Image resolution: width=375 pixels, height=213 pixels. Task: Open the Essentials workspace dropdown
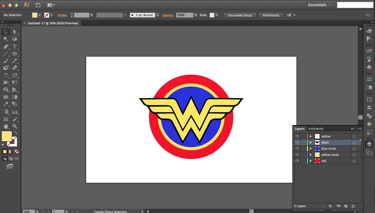pos(320,5)
